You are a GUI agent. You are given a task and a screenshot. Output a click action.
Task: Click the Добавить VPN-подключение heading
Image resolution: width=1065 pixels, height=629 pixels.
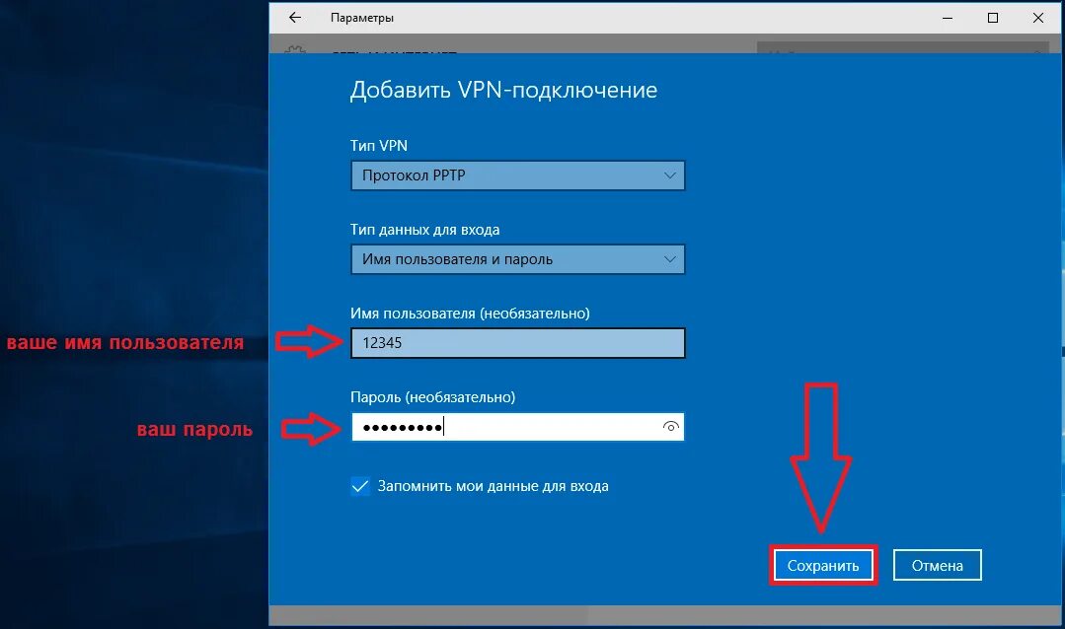point(503,91)
